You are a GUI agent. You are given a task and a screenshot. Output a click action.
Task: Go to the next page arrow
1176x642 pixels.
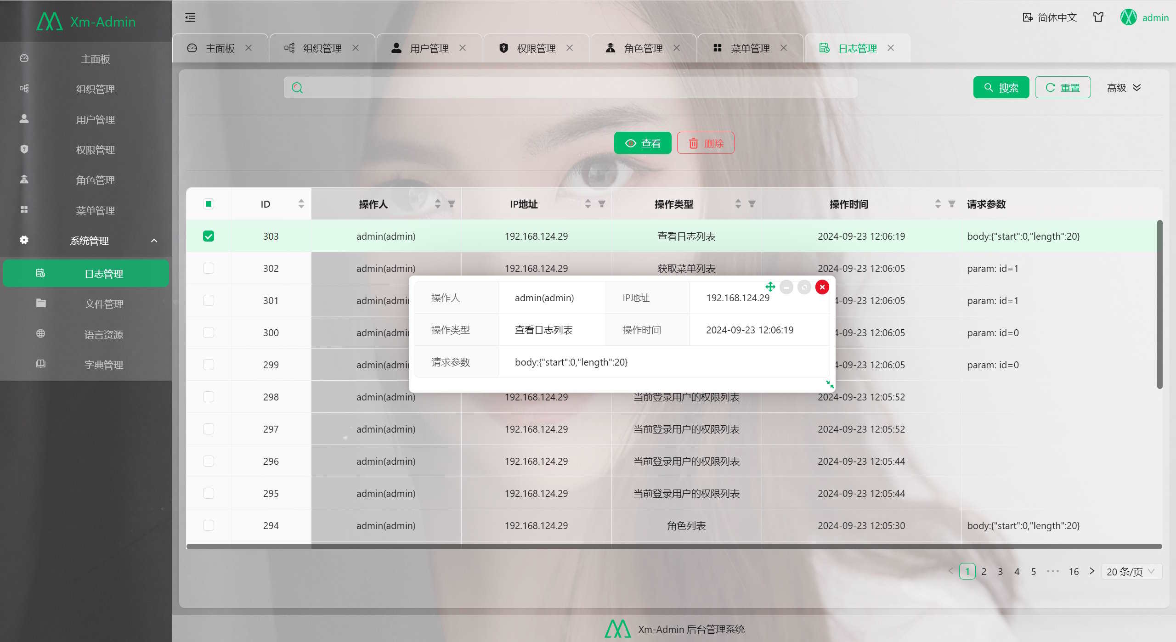coord(1092,571)
